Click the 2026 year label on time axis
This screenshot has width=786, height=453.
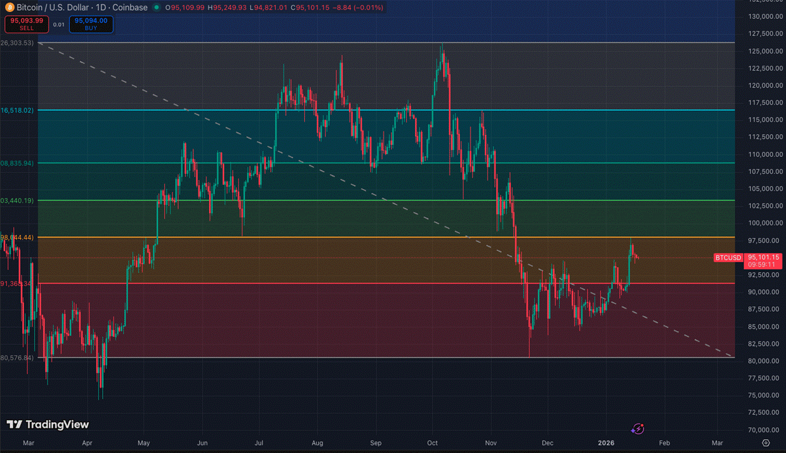606,443
